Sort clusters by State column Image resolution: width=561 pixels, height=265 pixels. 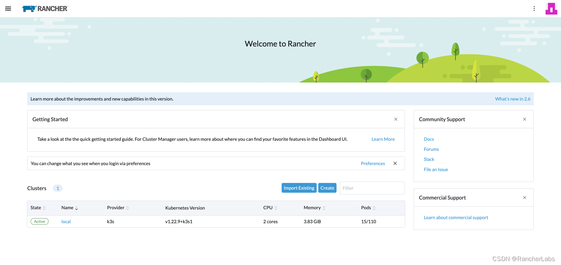(38, 208)
